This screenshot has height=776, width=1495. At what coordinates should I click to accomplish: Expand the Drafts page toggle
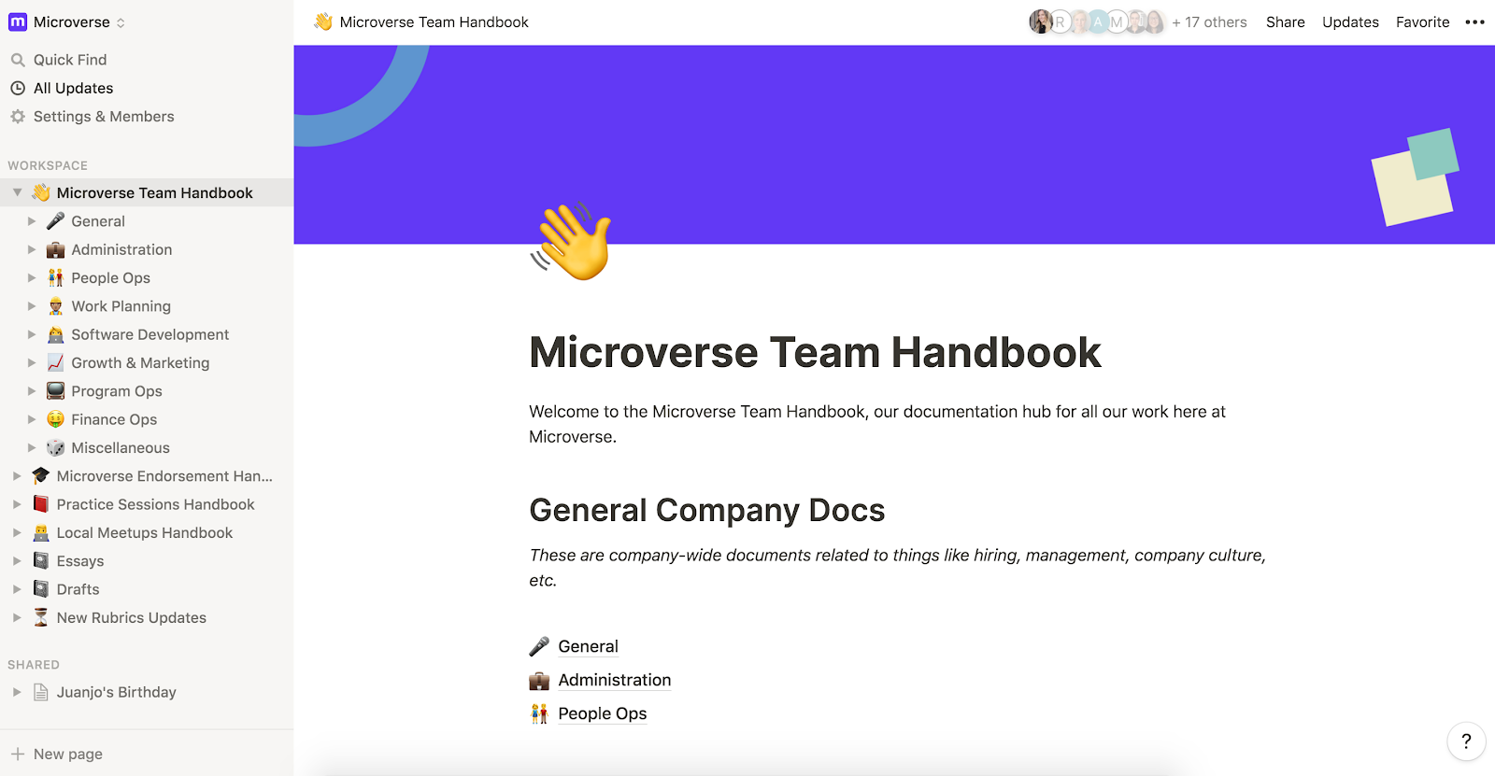[17, 588]
